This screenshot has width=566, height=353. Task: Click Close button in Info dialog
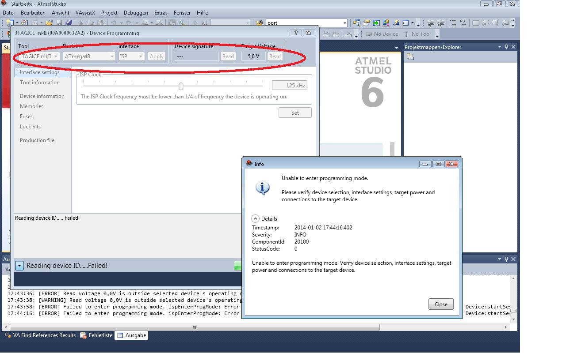441,304
